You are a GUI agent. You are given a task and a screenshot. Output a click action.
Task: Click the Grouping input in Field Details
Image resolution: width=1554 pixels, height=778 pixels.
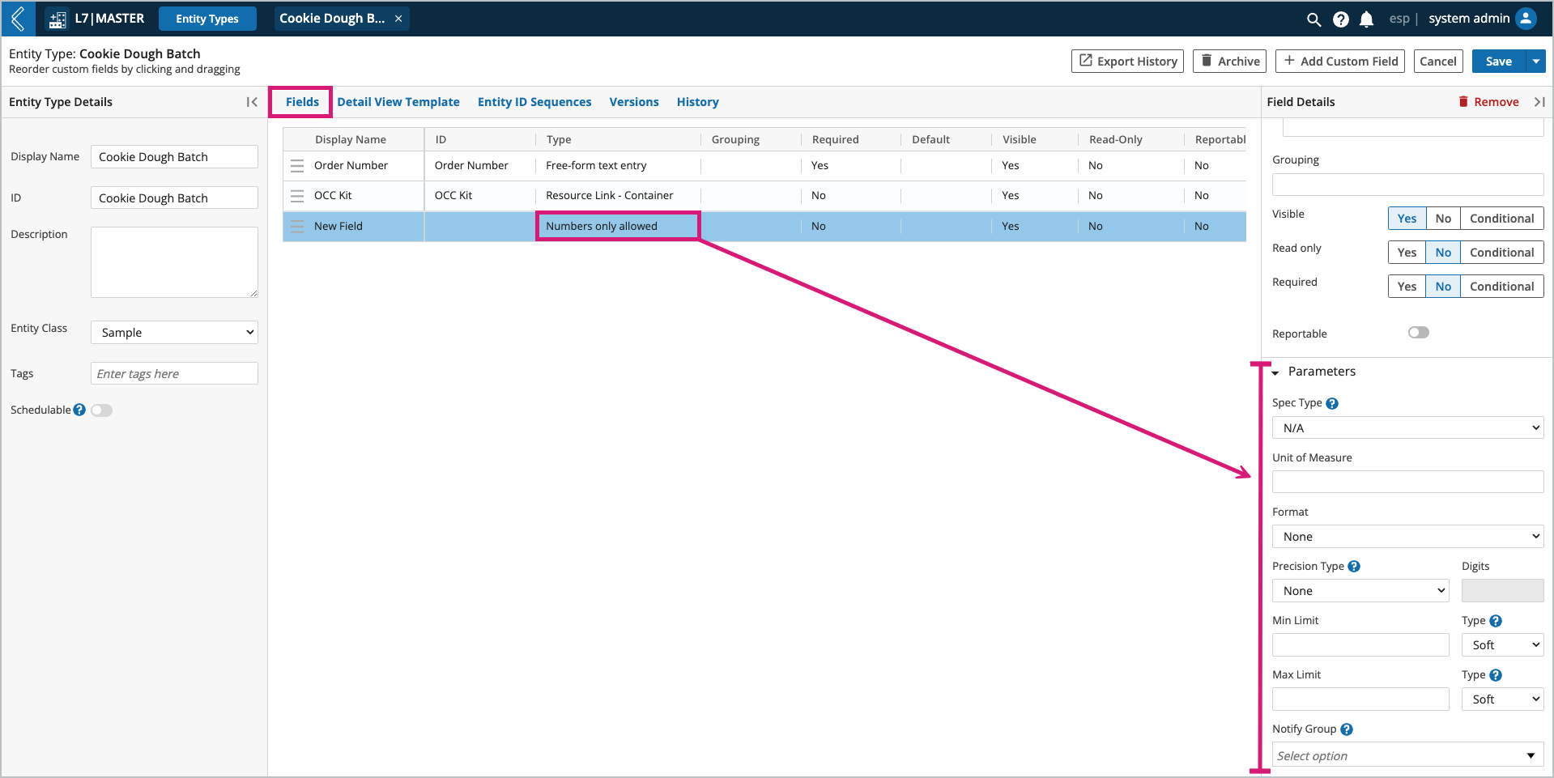[1407, 185]
